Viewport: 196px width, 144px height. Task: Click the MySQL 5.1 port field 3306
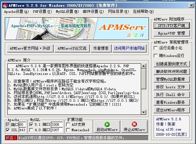tap(57, 124)
